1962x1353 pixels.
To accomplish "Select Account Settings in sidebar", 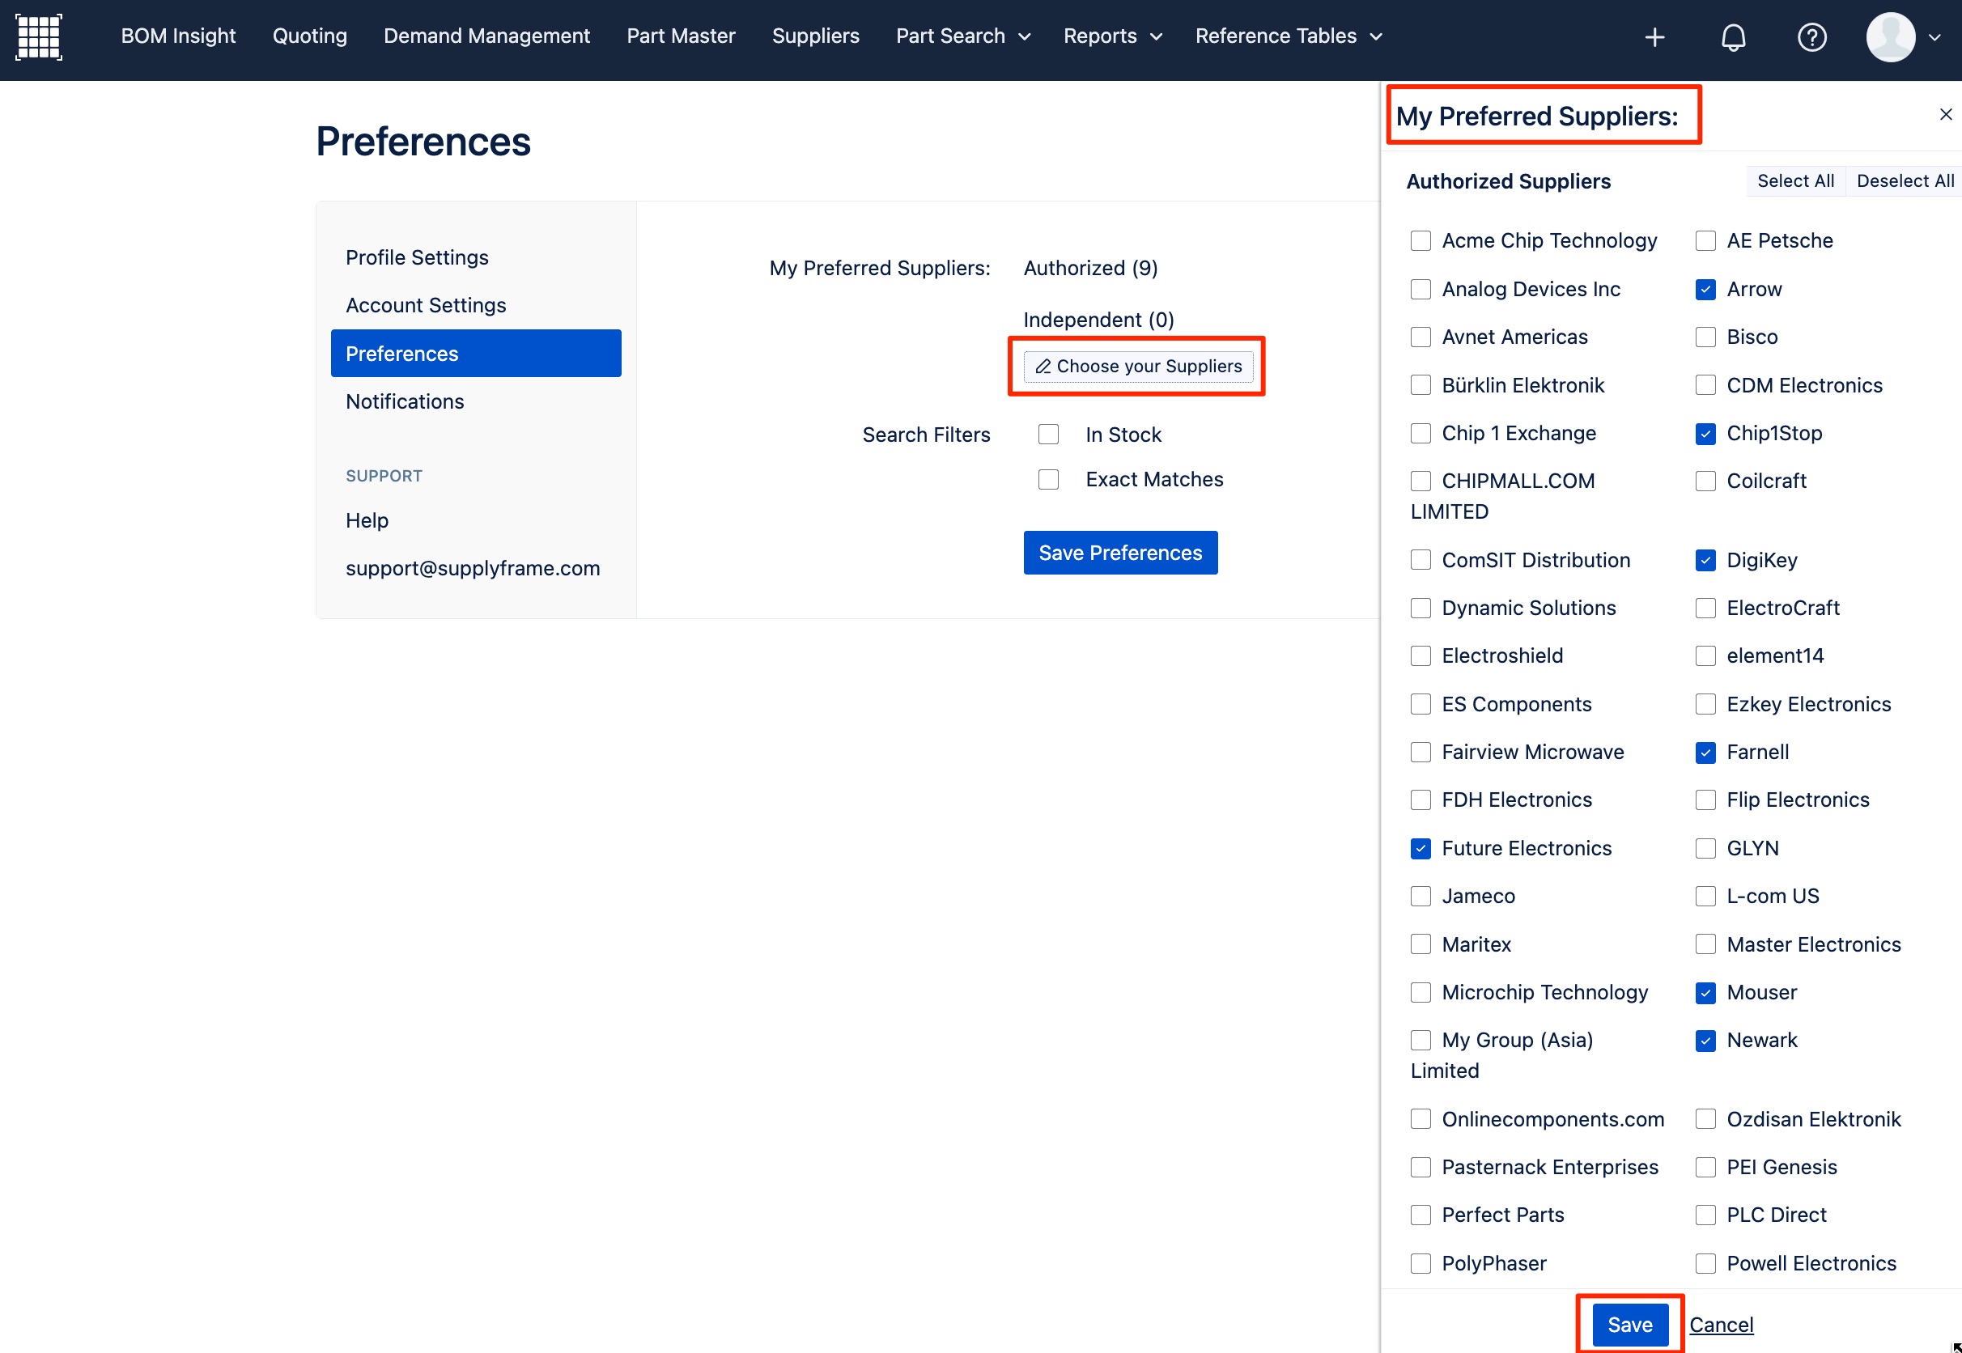I will (426, 305).
